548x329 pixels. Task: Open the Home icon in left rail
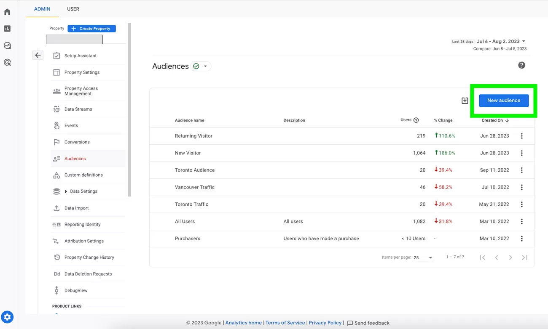click(7, 12)
